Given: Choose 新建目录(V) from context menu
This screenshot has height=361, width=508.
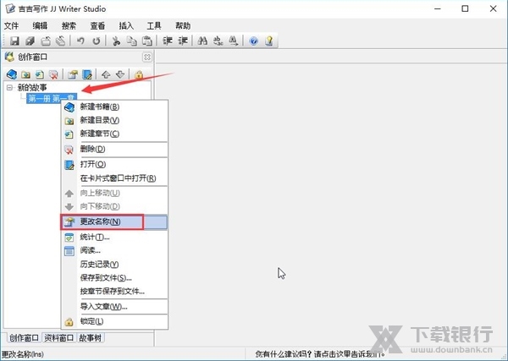Looking at the screenshot, I should click(114, 121).
